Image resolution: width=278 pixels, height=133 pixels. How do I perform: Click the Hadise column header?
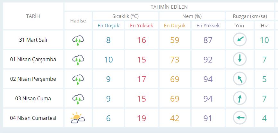click(x=78, y=21)
